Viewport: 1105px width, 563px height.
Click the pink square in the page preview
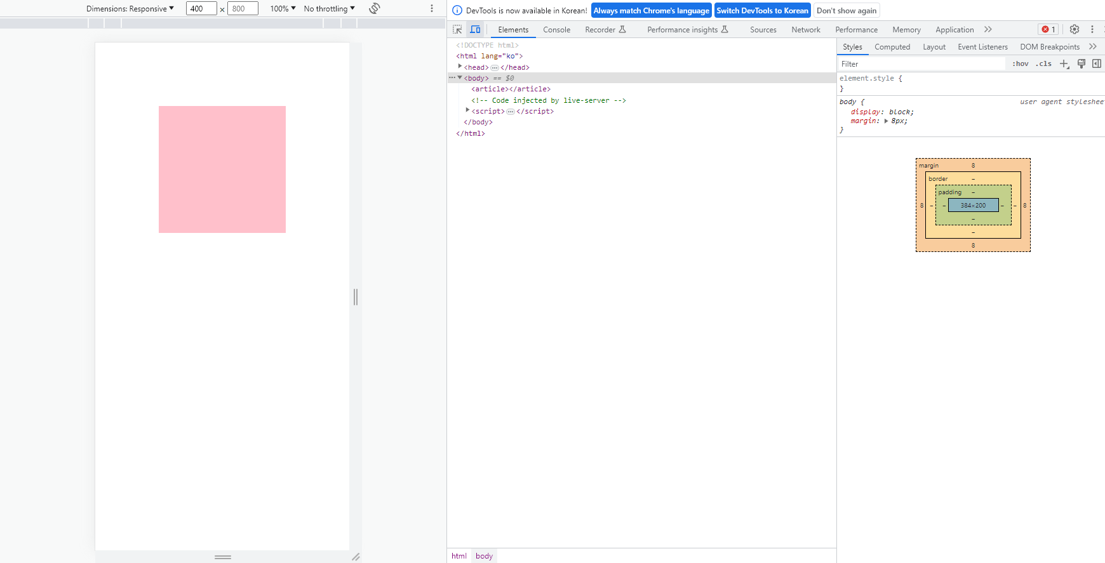[222, 169]
